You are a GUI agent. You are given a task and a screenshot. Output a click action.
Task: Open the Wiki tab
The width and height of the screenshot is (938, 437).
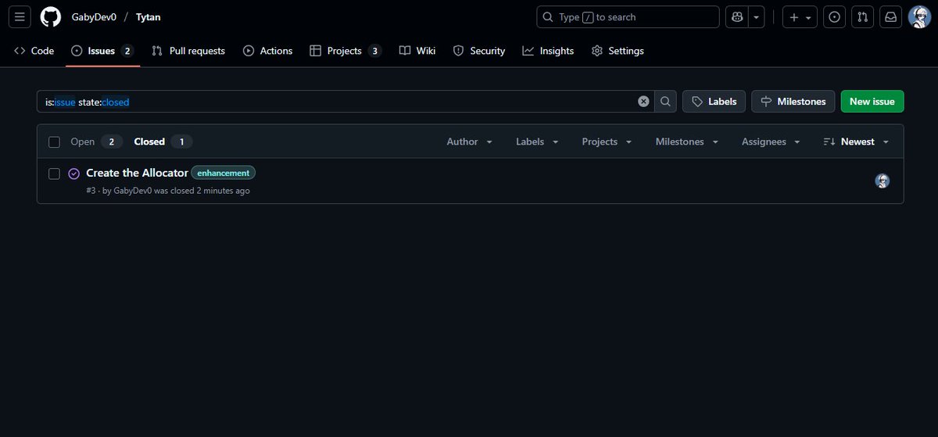[417, 51]
